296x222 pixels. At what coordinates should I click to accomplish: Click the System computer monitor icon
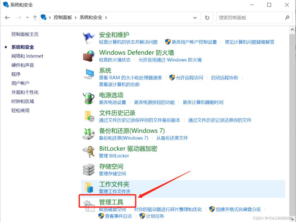click(89, 74)
